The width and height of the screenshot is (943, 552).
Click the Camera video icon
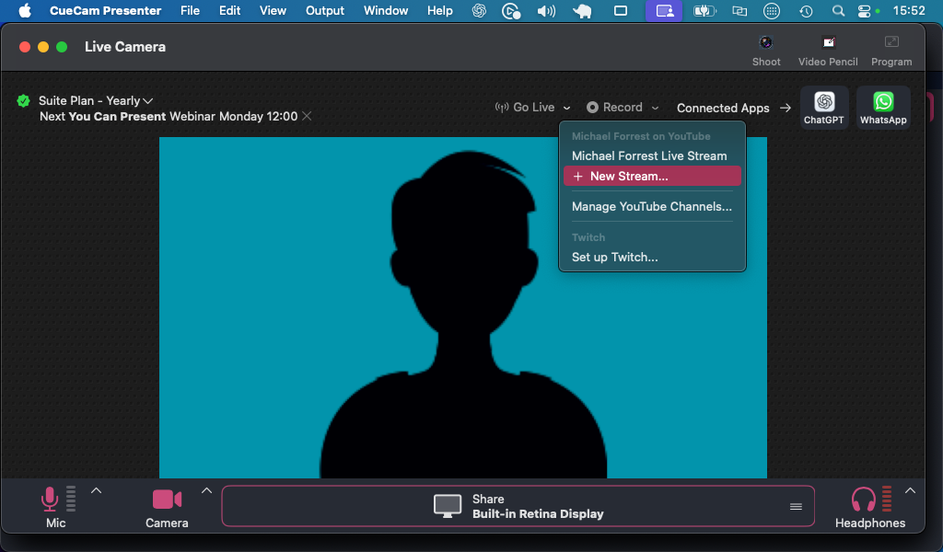click(x=167, y=500)
